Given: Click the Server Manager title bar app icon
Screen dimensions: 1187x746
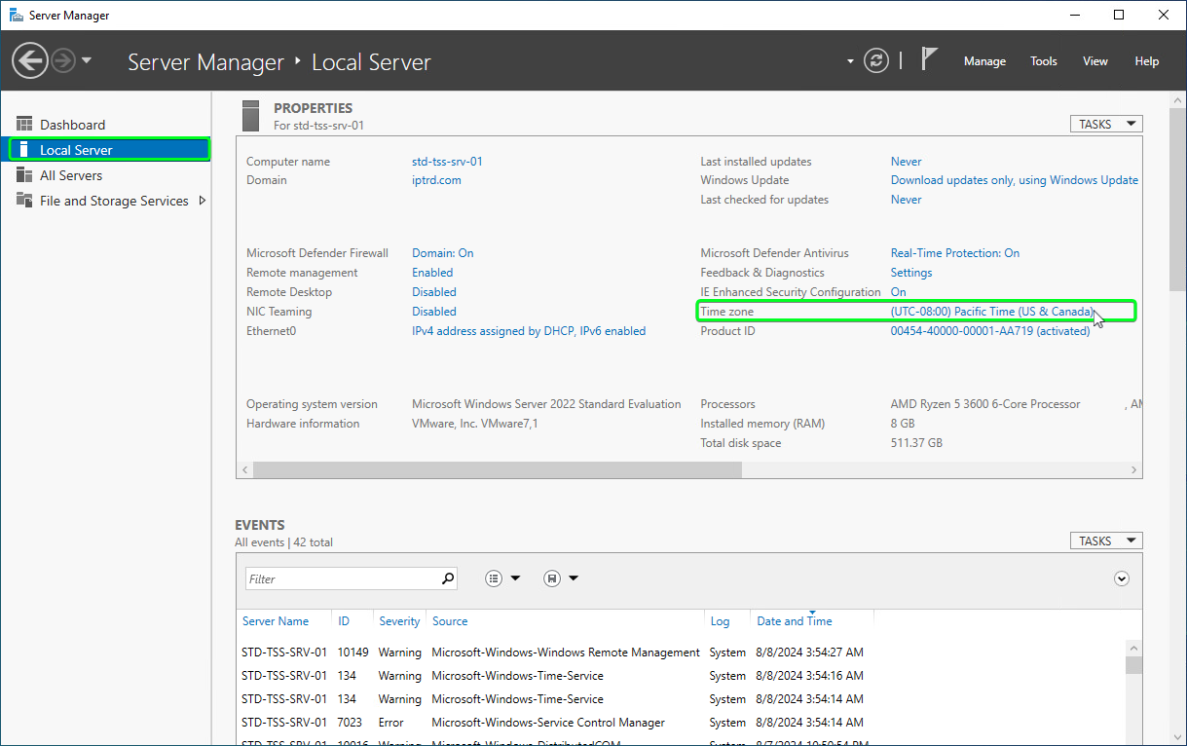Looking at the screenshot, I should click(x=17, y=15).
